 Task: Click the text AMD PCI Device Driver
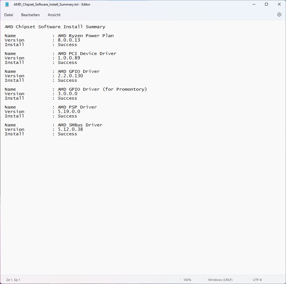tap(87, 54)
